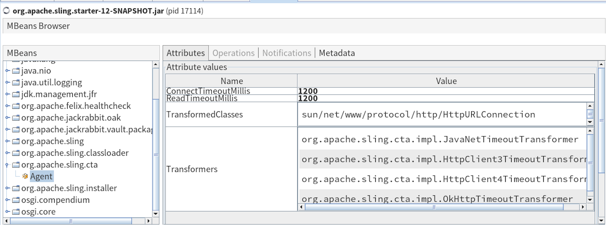Click the ConnectTimeoutMillis value cell
The width and height of the screenshot is (606, 225).
click(x=445, y=91)
